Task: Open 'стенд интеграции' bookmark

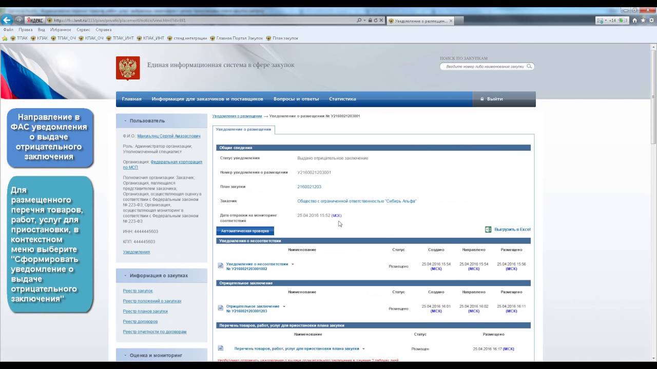Action: (x=187, y=38)
